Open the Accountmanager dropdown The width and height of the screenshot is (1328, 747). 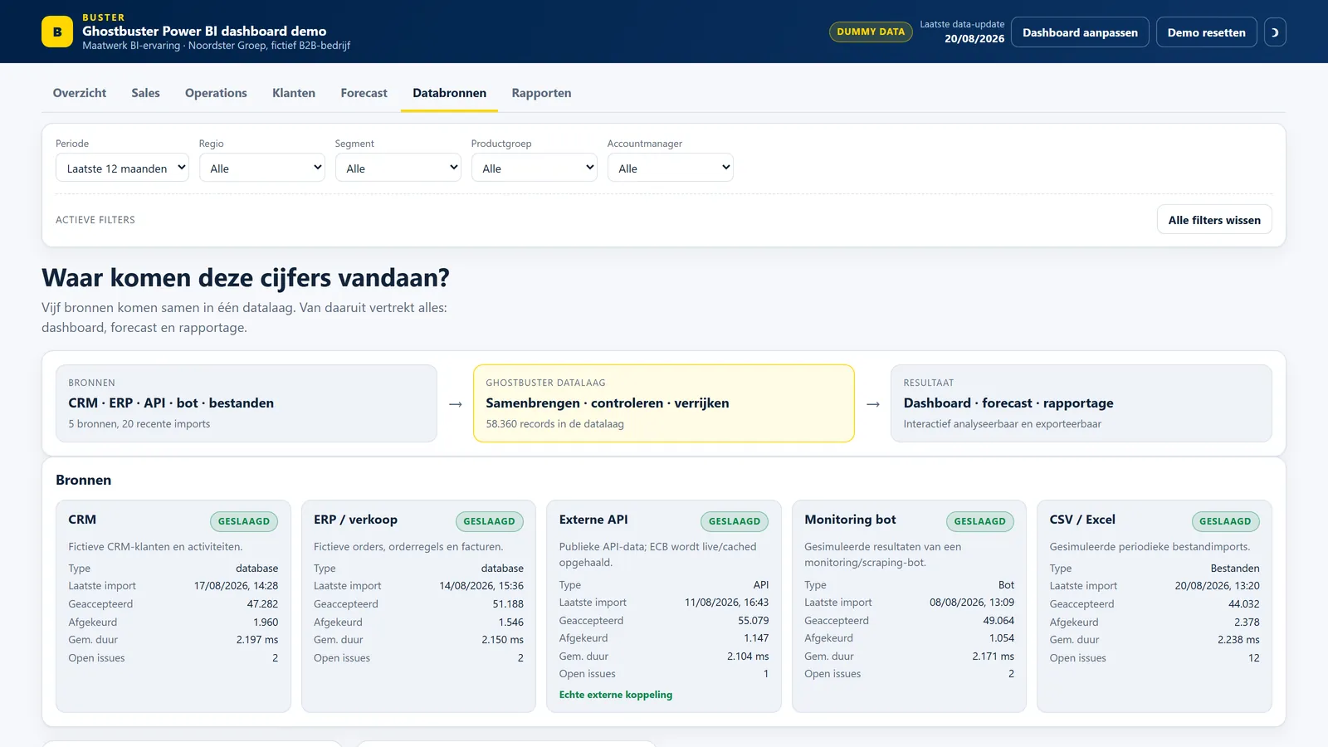click(671, 168)
